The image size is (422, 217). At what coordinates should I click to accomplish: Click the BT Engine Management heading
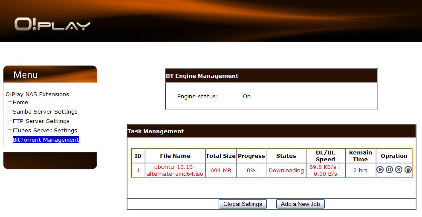(202, 76)
